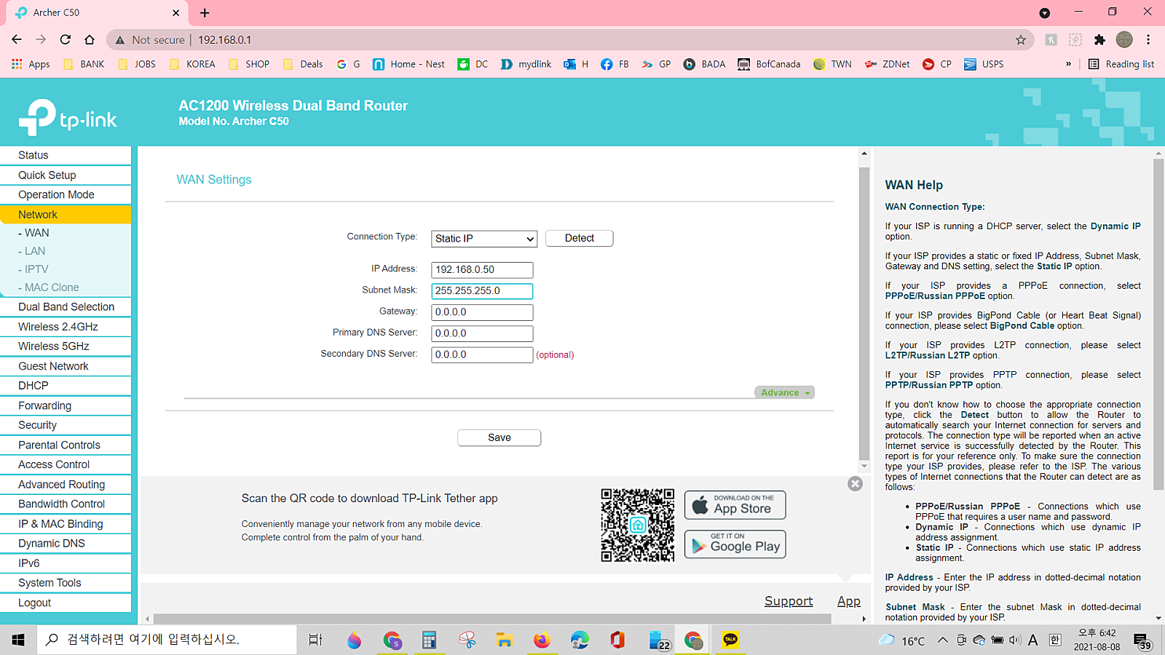Click the Gateway input field
The image size is (1165, 655).
pos(482,312)
